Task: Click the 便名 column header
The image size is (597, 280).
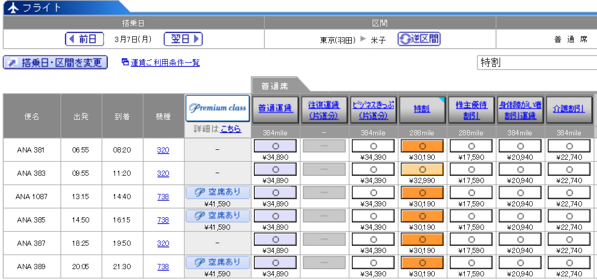Action: (x=32, y=116)
